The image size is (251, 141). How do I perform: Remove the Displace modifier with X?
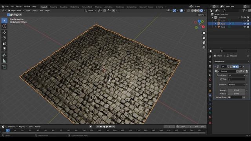coord(244,67)
